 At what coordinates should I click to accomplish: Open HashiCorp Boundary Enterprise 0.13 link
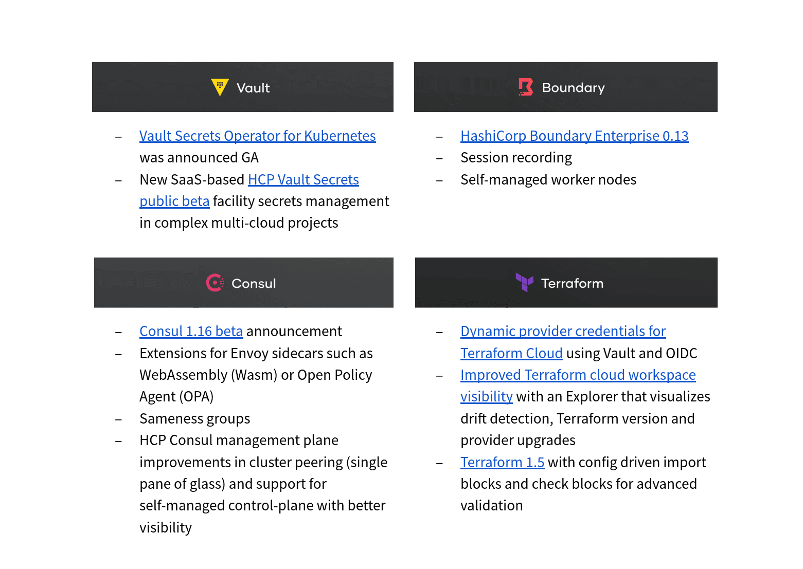574,136
